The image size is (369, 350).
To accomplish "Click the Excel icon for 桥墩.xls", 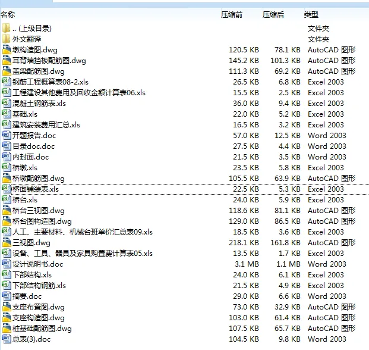I will tap(7, 168).
